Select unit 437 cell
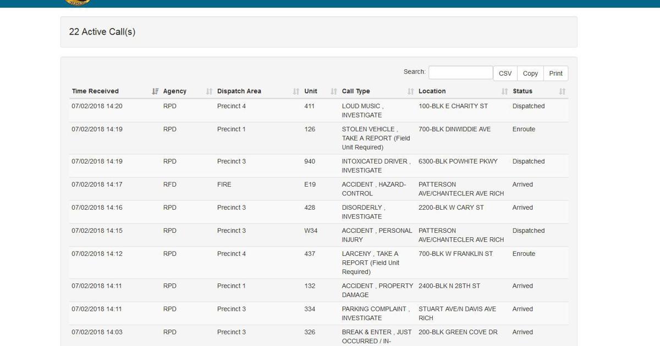This screenshot has height=346, width=660. tap(310, 254)
